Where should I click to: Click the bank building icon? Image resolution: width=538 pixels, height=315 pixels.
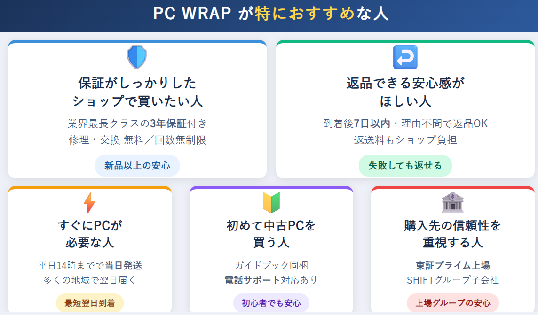[452, 203]
